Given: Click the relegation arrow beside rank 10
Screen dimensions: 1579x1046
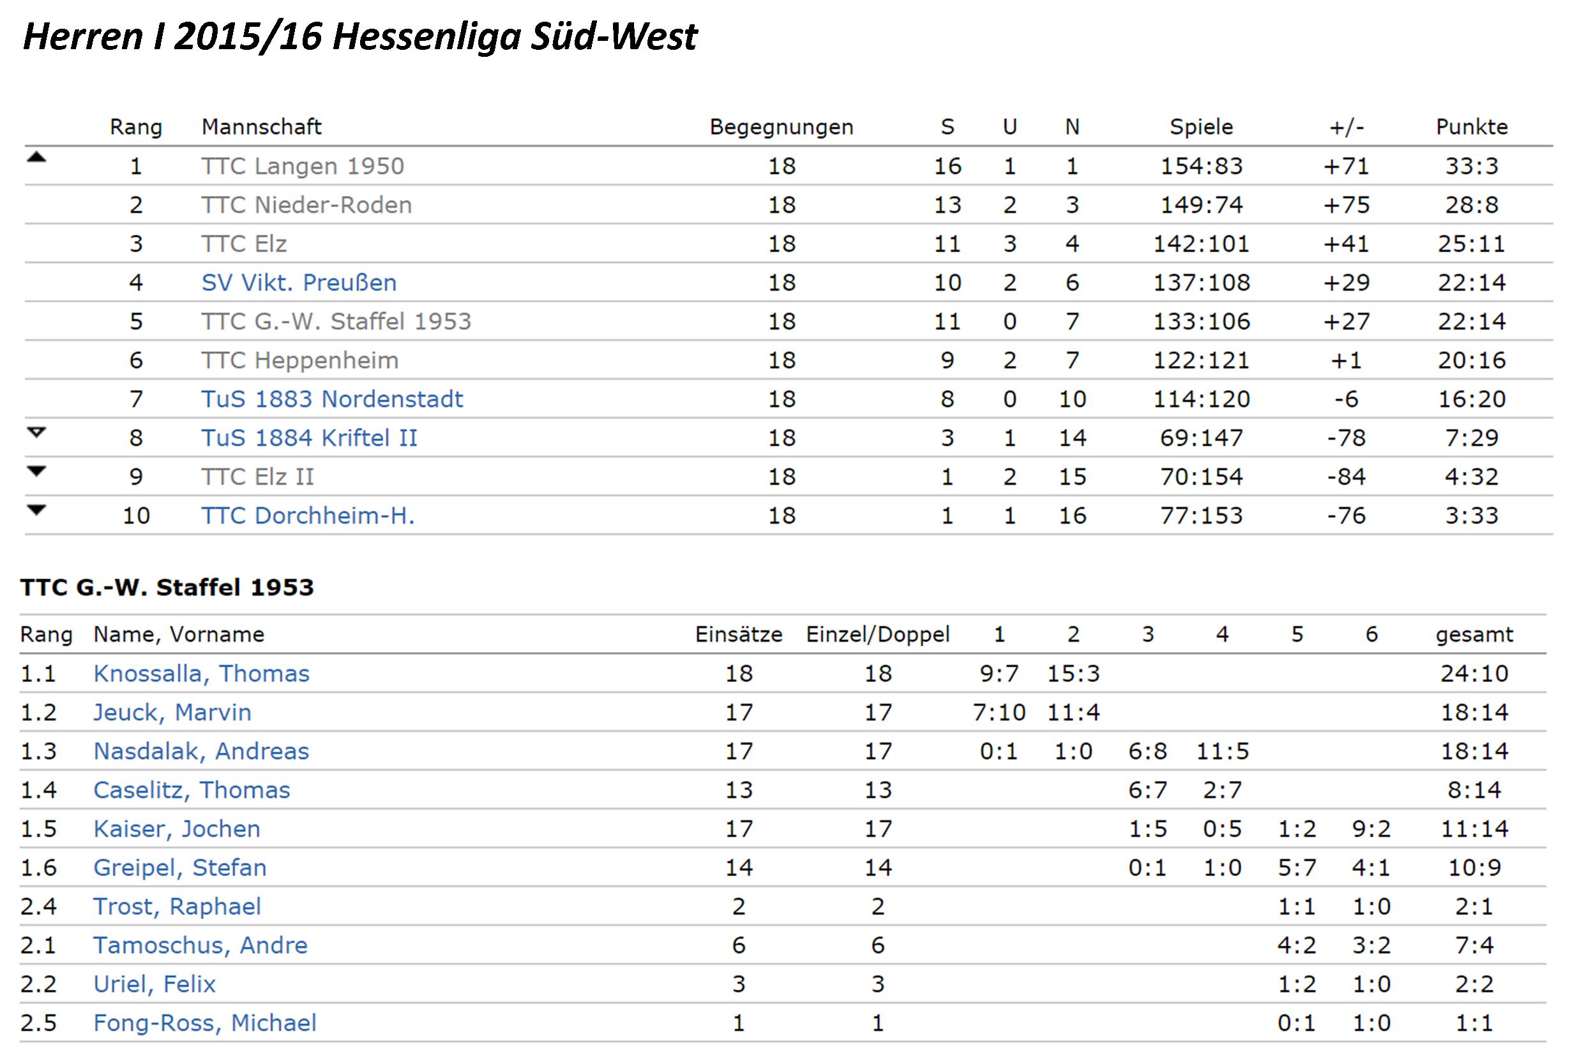Looking at the screenshot, I should (x=36, y=510).
